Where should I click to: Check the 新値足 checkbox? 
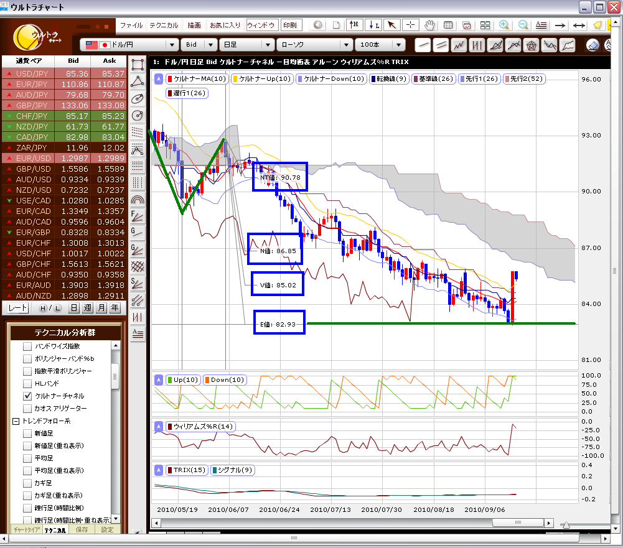[27, 434]
